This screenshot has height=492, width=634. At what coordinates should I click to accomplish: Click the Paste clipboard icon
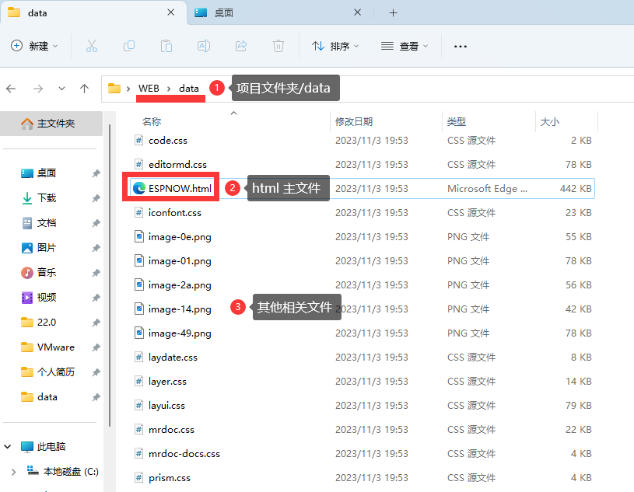pyautogui.click(x=166, y=46)
